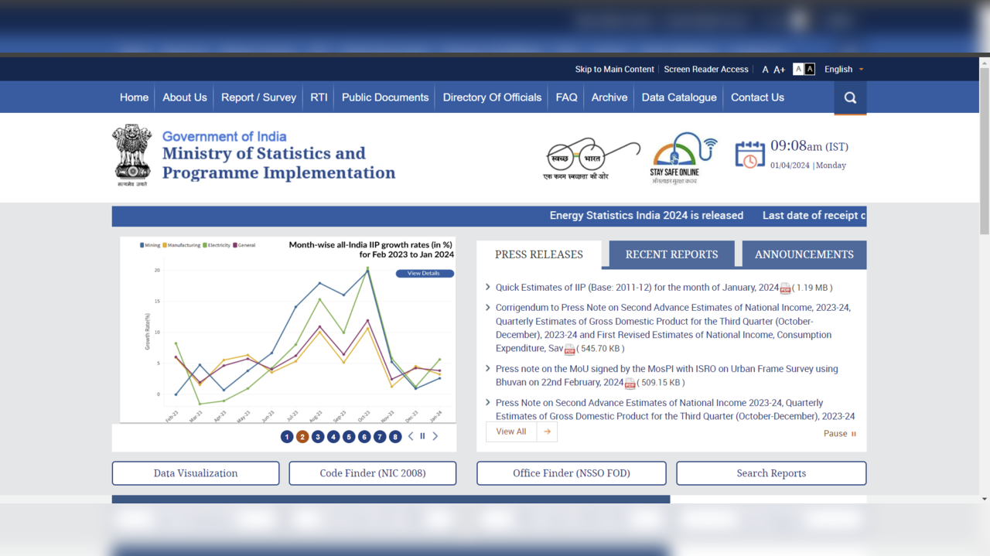Advance the chart carousel with right chevron
990x556 pixels.
435,436
